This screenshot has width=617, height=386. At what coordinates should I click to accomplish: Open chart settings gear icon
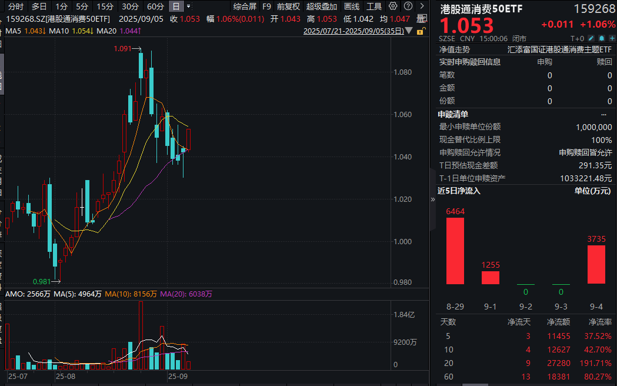(x=393, y=6)
